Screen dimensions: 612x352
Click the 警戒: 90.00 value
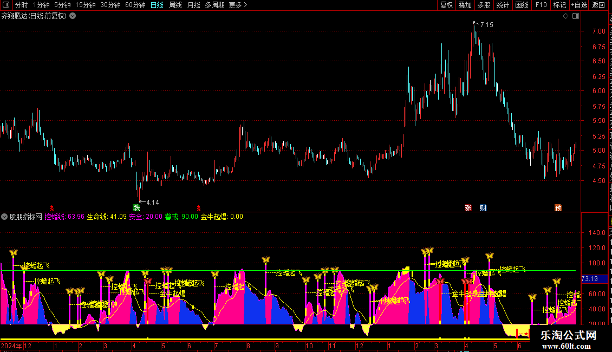[181, 217]
